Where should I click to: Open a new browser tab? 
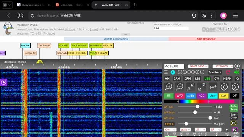135,5
